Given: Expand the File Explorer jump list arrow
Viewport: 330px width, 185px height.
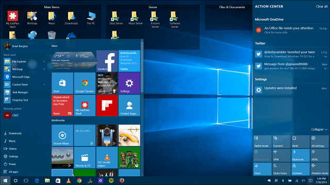Looking at the screenshot, I should (x=44, y=62).
